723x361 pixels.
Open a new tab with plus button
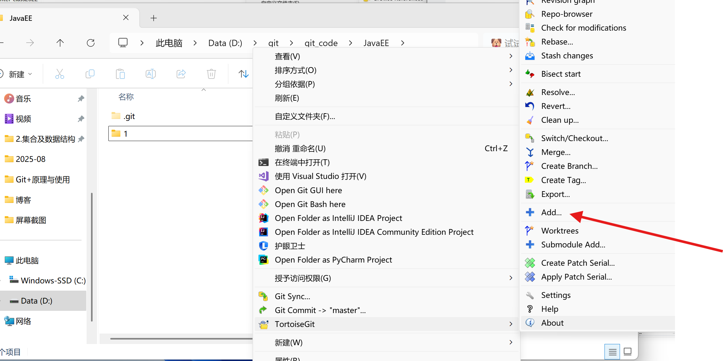click(154, 18)
